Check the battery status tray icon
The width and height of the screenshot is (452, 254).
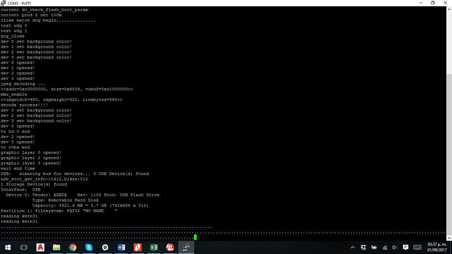point(374,247)
